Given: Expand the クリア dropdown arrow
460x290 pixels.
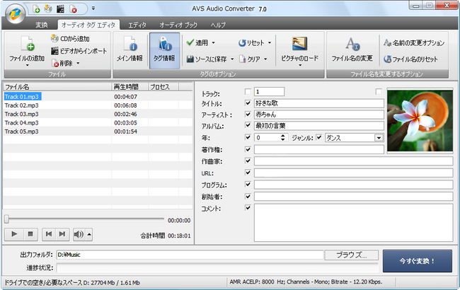Looking at the screenshot, I should point(265,59).
